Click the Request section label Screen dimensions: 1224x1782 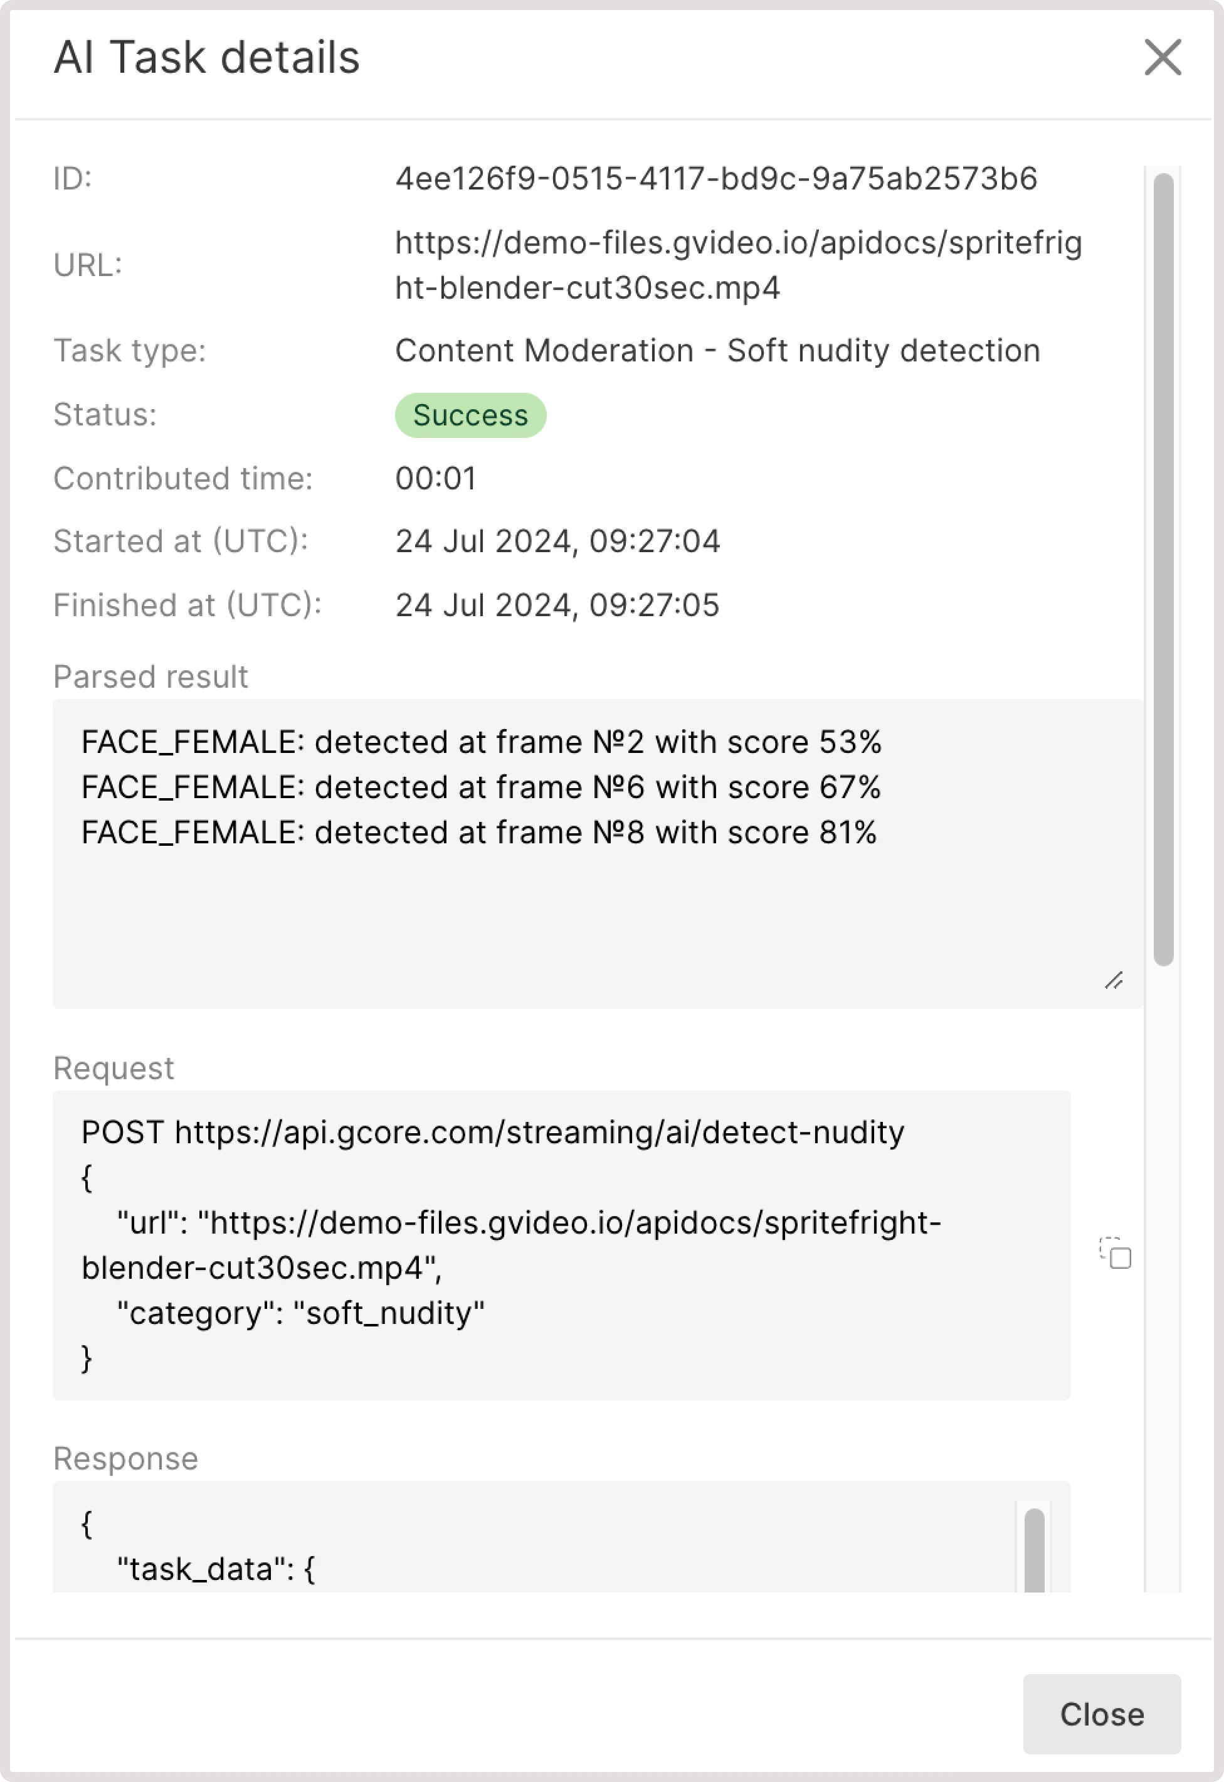point(113,1067)
